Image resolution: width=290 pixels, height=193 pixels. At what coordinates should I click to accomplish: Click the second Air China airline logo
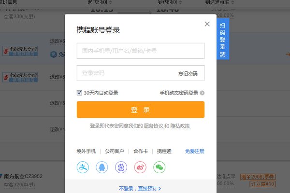tap(20, 77)
